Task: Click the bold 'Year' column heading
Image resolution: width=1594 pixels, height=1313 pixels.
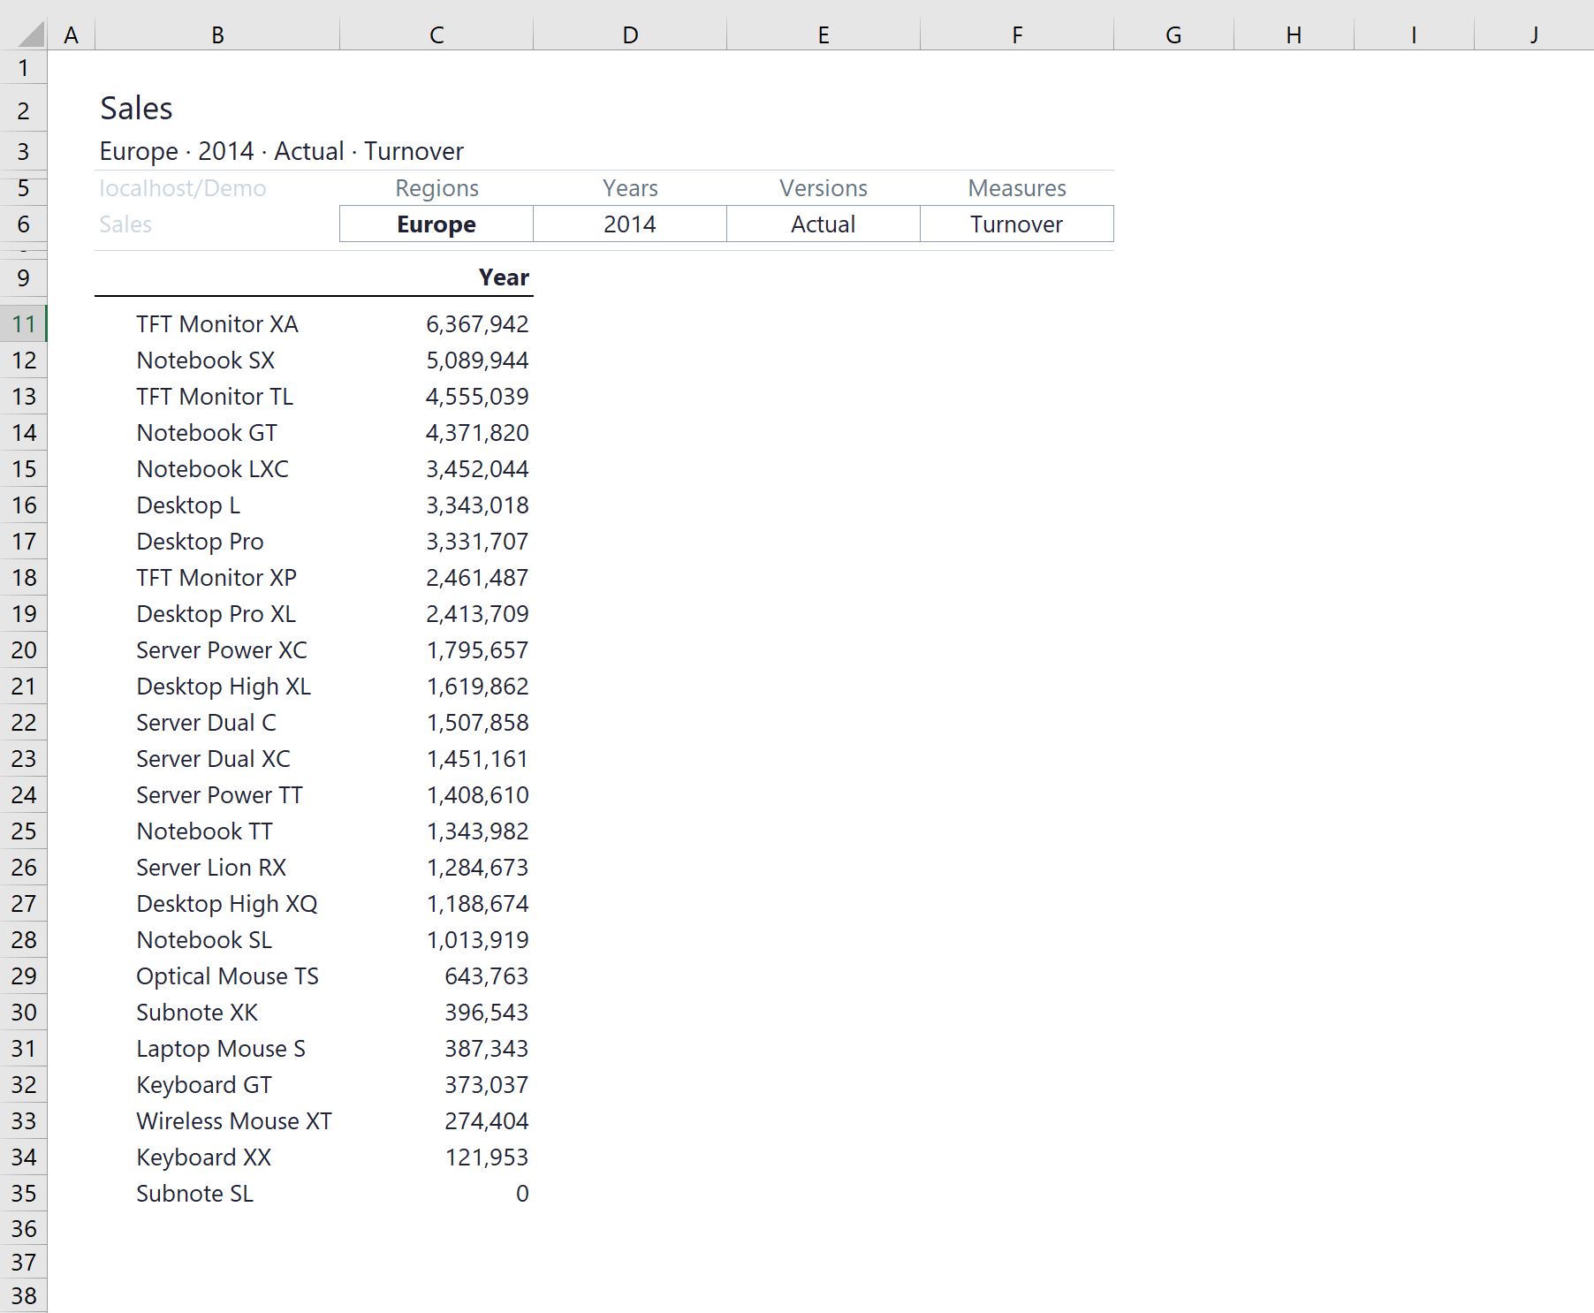Action: click(504, 277)
